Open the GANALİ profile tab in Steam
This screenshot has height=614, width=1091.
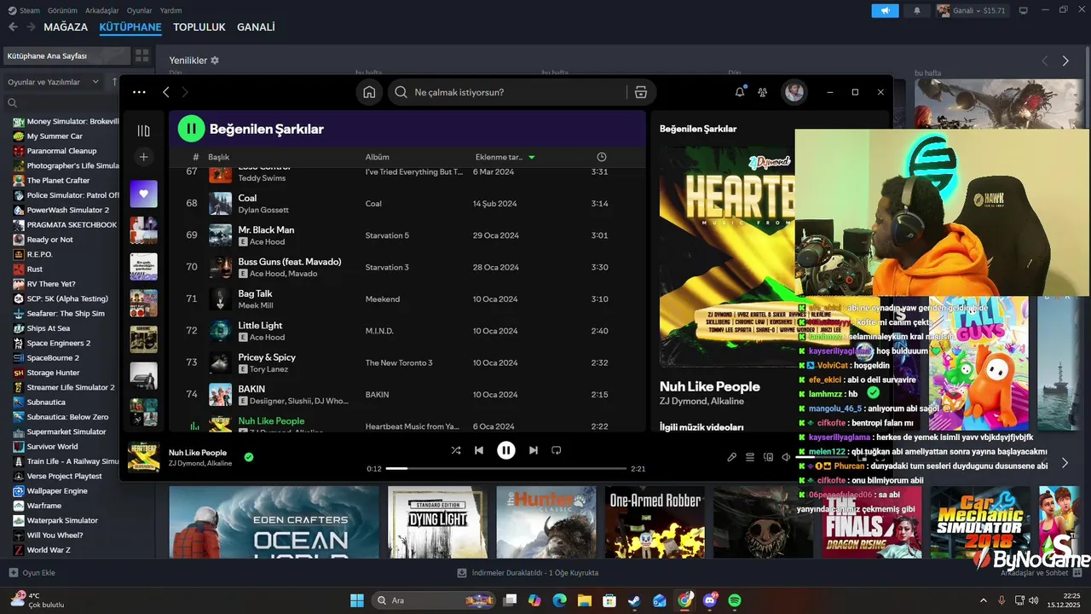[256, 27]
